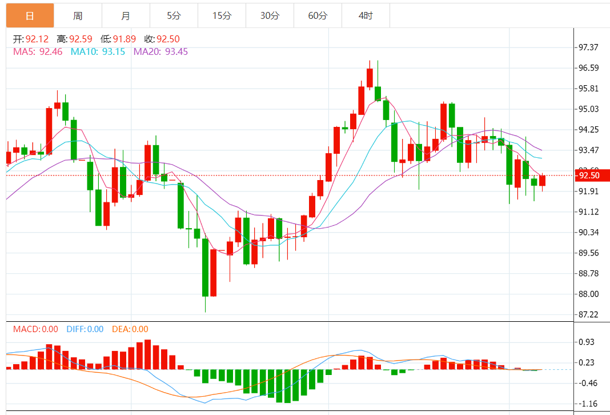610x415 pixels.
Task: Click the -1.16 MACD axis label
Action: tap(587, 404)
